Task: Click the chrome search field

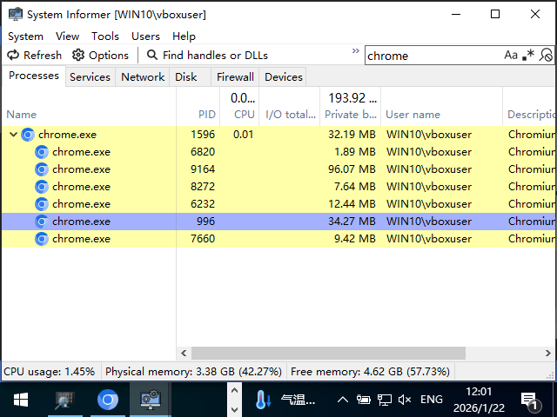Action: pos(433,56)
